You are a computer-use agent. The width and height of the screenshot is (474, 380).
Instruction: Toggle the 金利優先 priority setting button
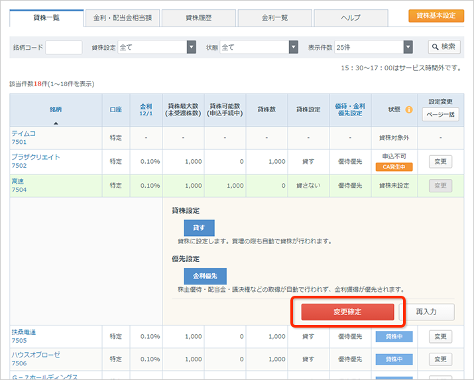point(205,276)
